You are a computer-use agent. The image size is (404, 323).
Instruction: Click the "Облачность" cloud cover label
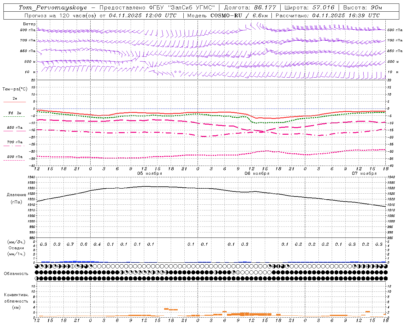pyautogui.click(x=16, y=274)
